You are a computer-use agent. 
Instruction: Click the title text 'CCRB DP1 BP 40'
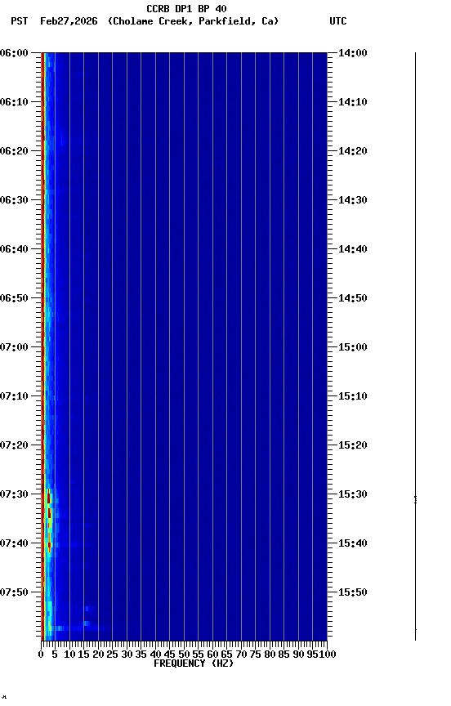[x=186, y=8]
